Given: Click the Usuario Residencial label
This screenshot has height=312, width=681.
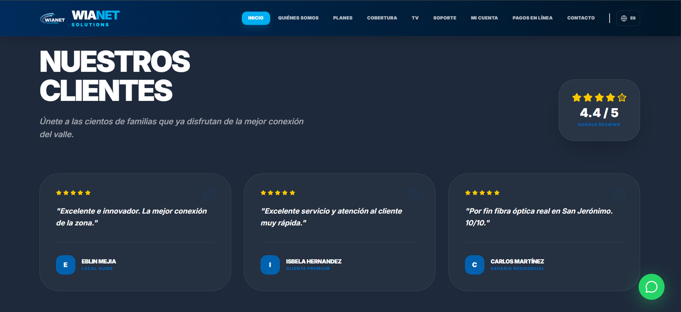Looking at the screenshot, I should pos(518,269).
